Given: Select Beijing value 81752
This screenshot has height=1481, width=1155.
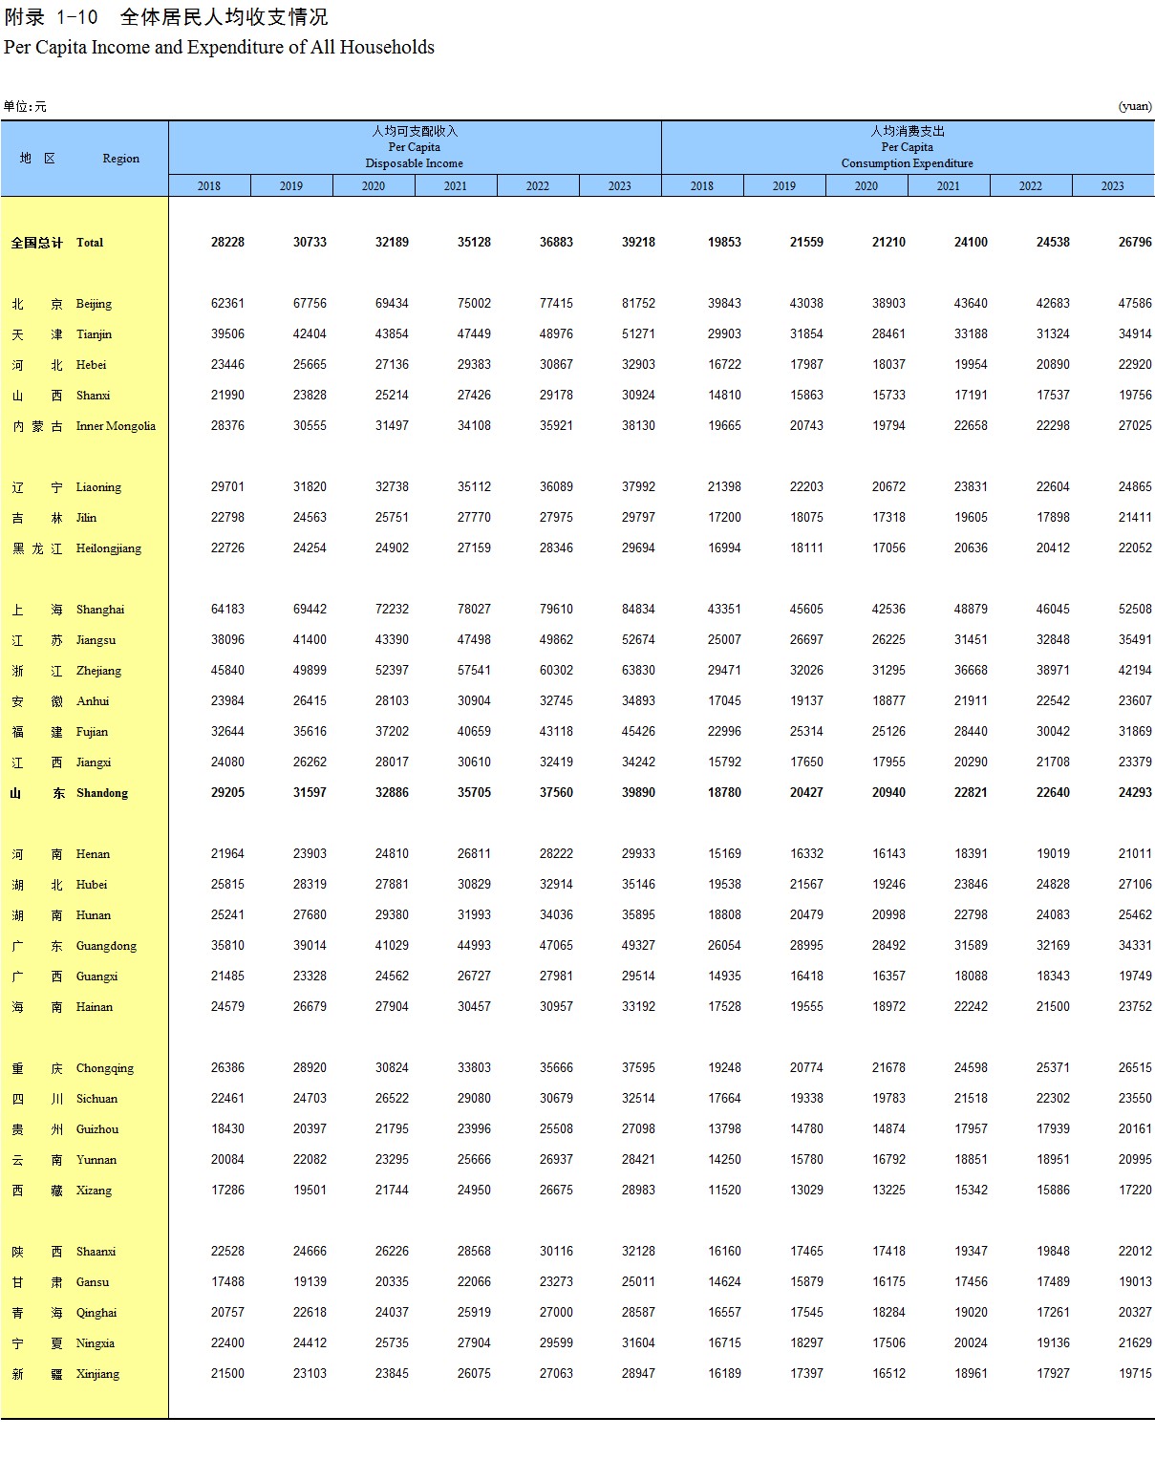Looking at the screenshot, I should [638, 304].
